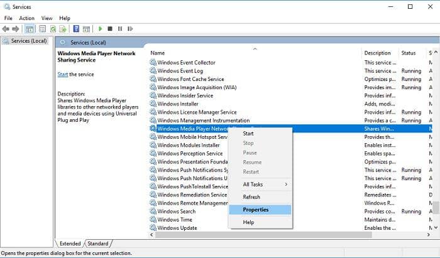Click 'Remediates ...' description cell
The height and width of the screenshot is (258, 440).
(x=380, y=195)
